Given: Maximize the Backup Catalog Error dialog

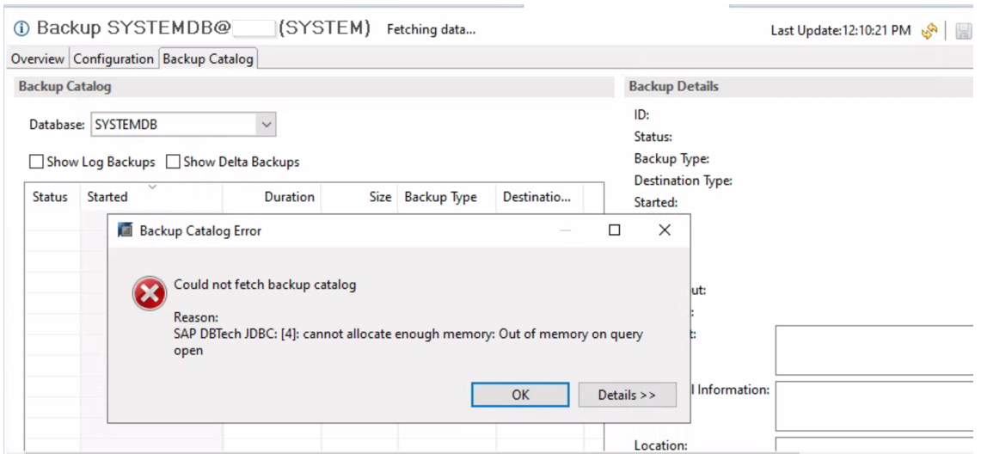Looking at the screenshot, I should (615, 230).
